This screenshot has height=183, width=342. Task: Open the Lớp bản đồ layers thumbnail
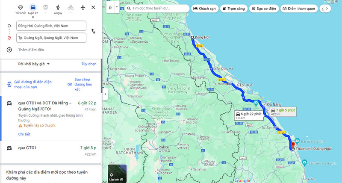click(117, 173)
